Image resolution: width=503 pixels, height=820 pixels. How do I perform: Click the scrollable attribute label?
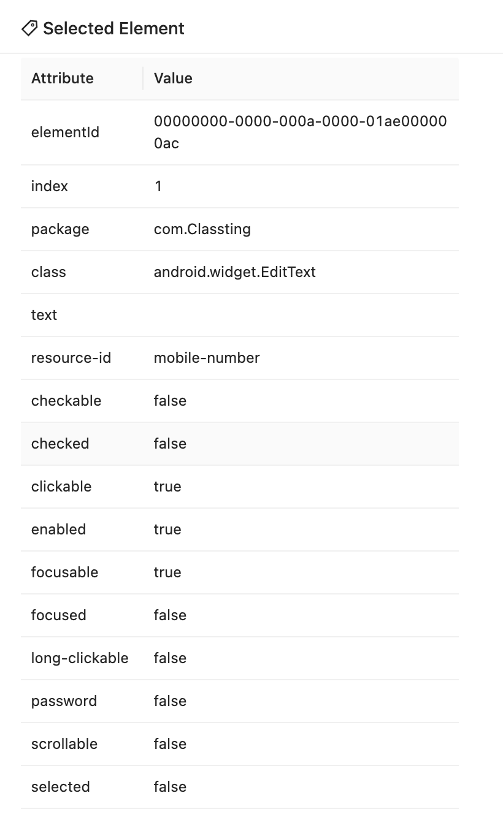64,744
